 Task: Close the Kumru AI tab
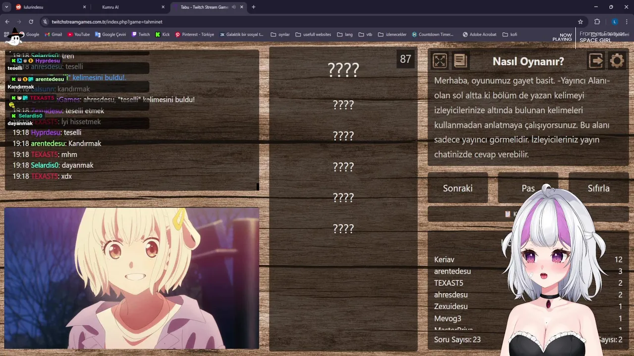163,7
